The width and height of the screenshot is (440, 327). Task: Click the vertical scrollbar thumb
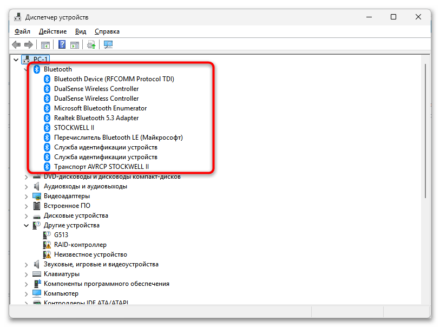tap(425, 131)
